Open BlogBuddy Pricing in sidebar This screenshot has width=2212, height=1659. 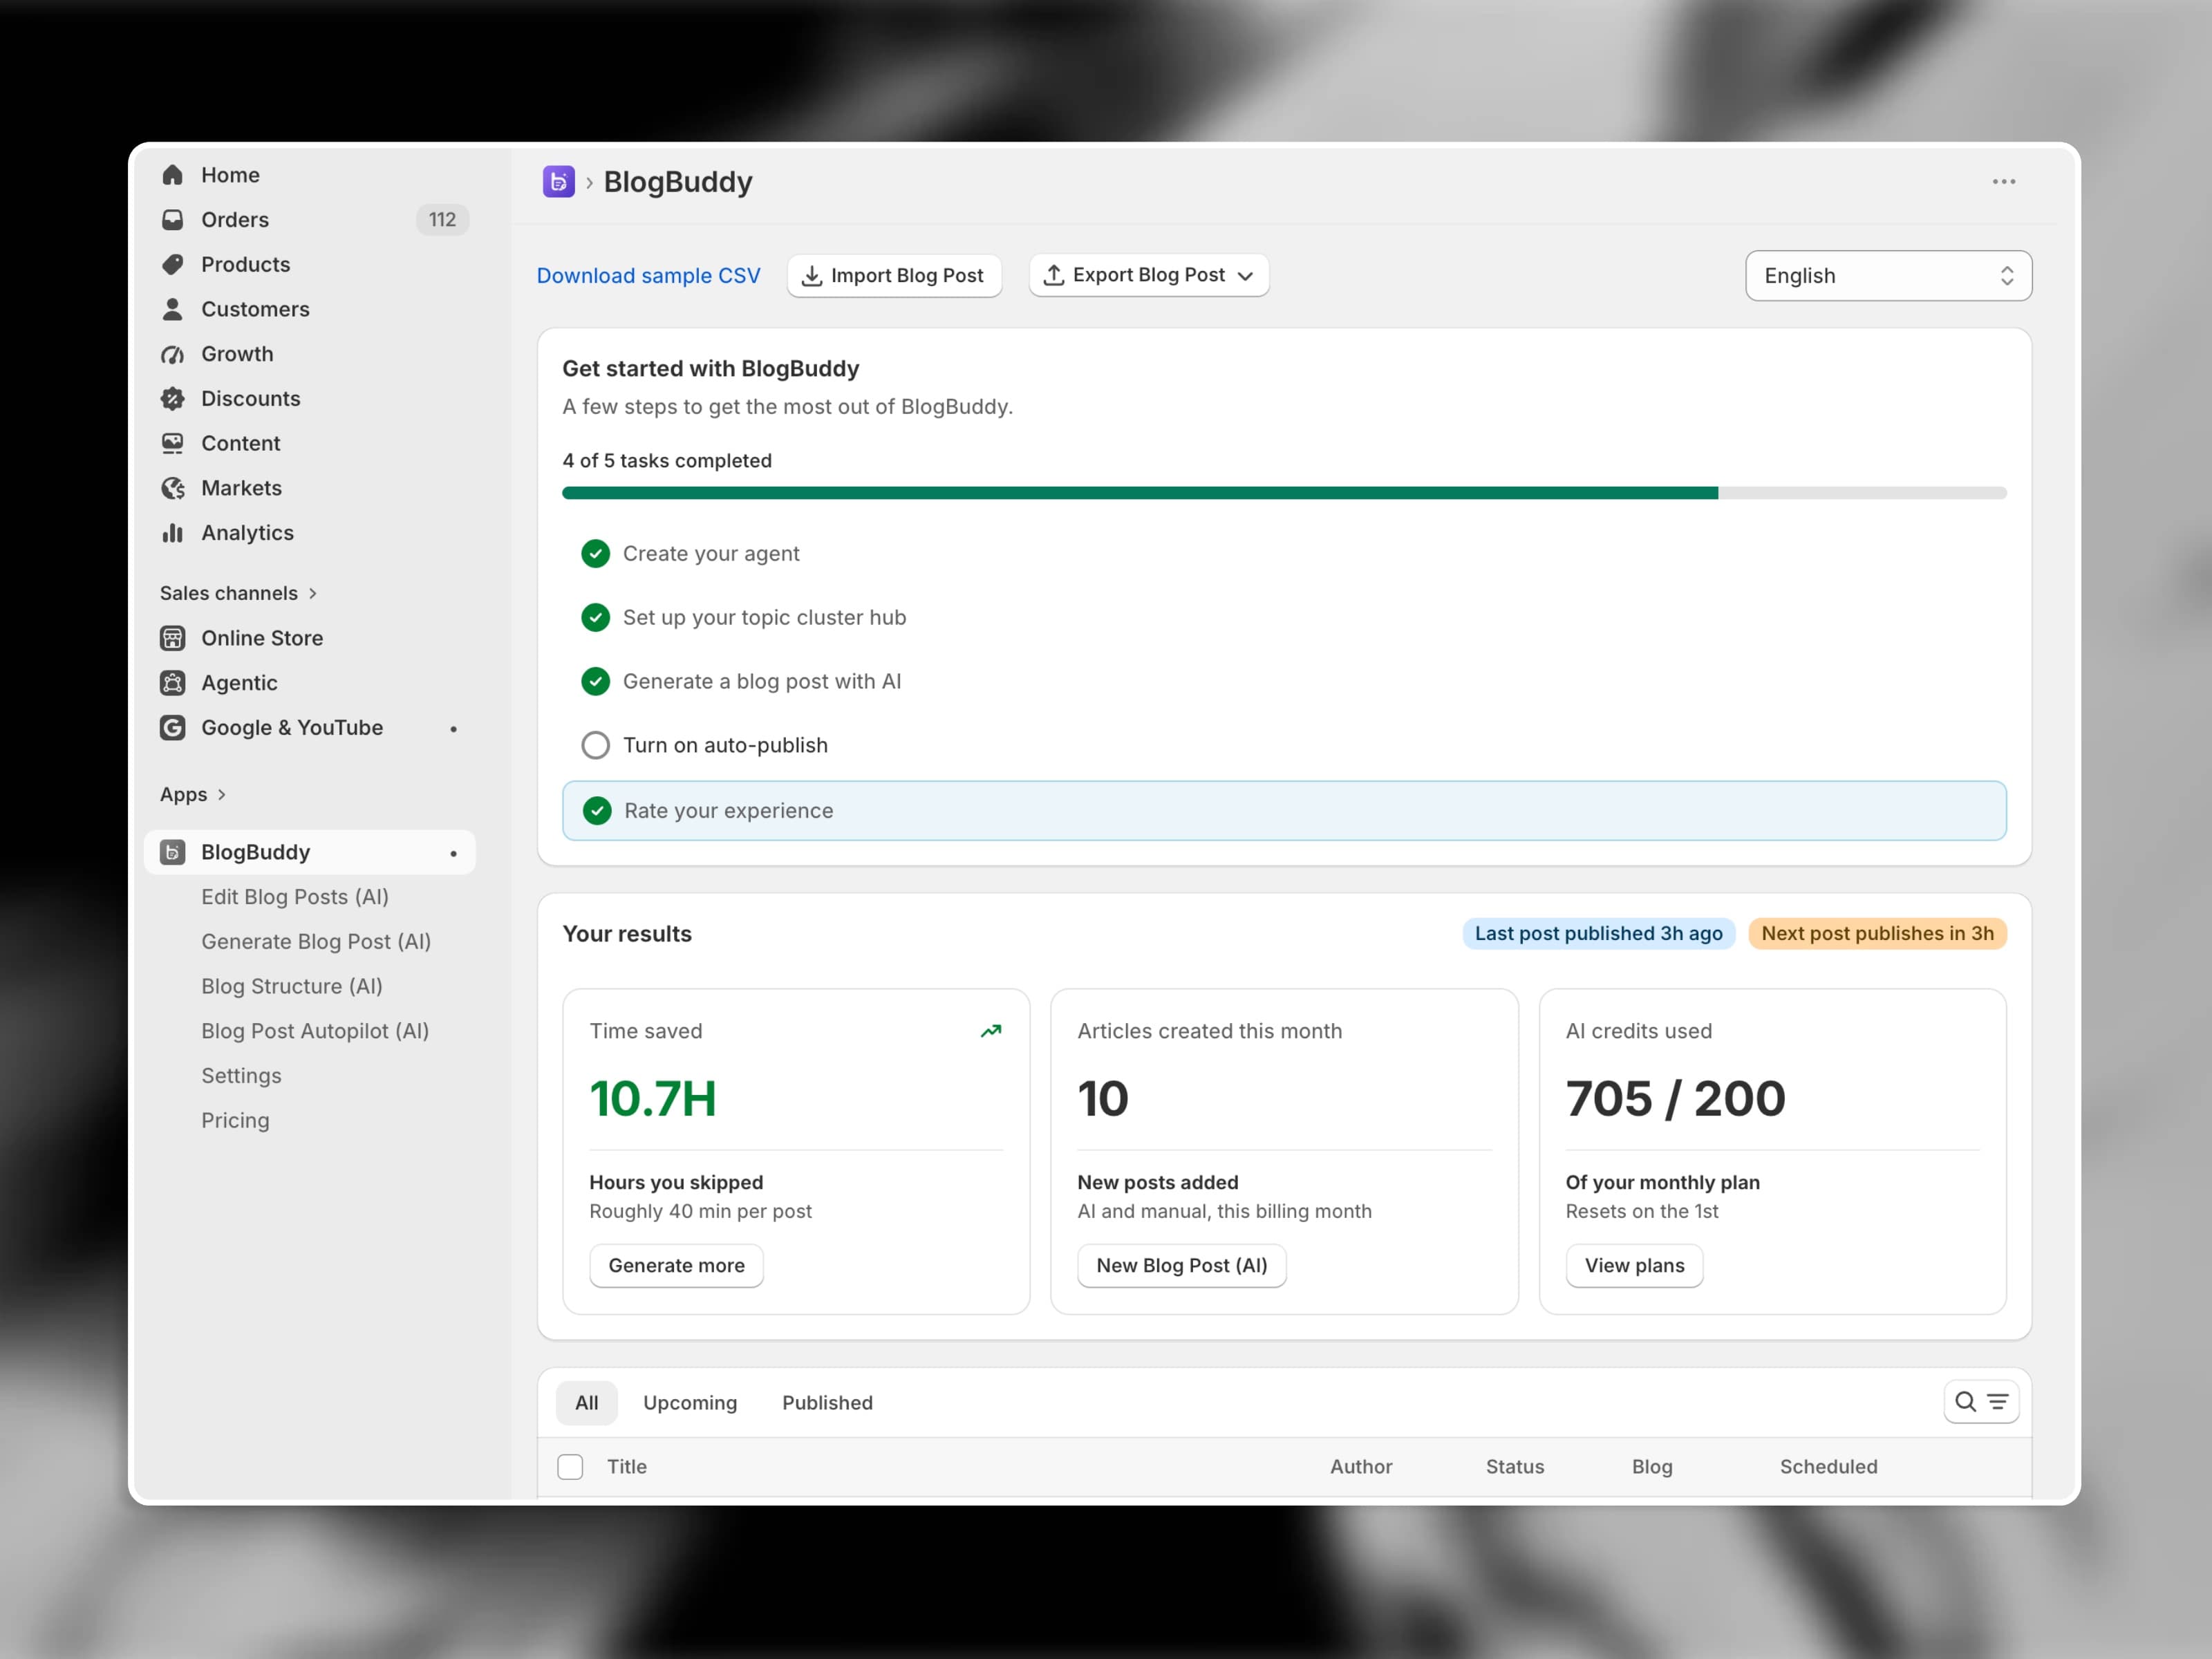pyautogui.click(x=235, y=1121)
